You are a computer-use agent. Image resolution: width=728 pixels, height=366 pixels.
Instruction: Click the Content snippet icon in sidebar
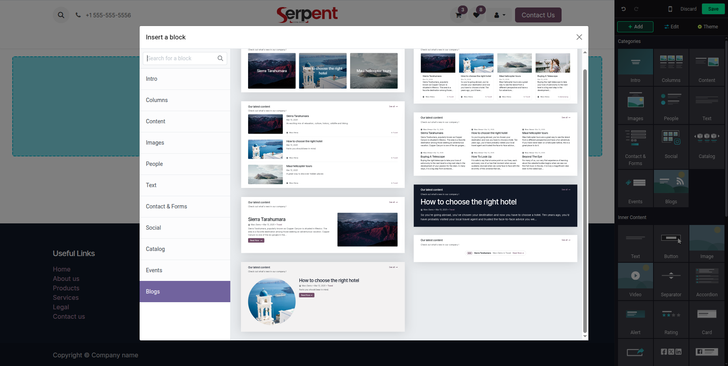[x=707, y=67]
